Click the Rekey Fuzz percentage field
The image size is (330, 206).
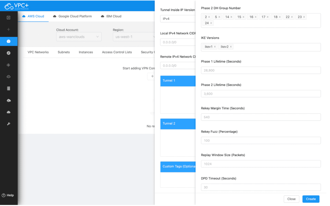[x=261, y=140]
